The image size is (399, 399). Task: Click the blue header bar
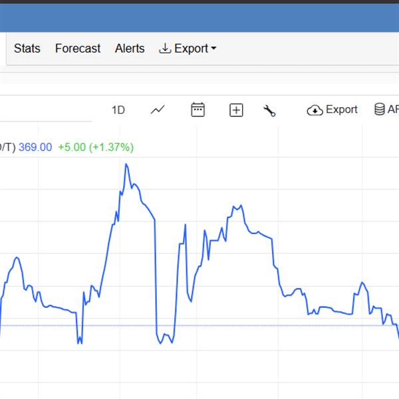point(199,18)
